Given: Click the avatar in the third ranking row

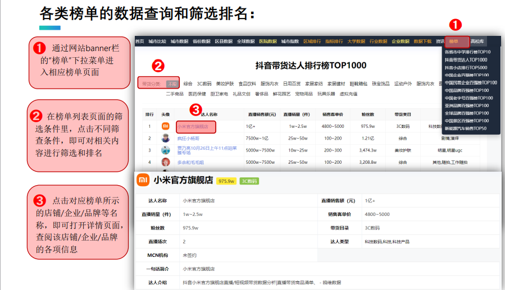Looking at the screenshot, I should [165, 150].
